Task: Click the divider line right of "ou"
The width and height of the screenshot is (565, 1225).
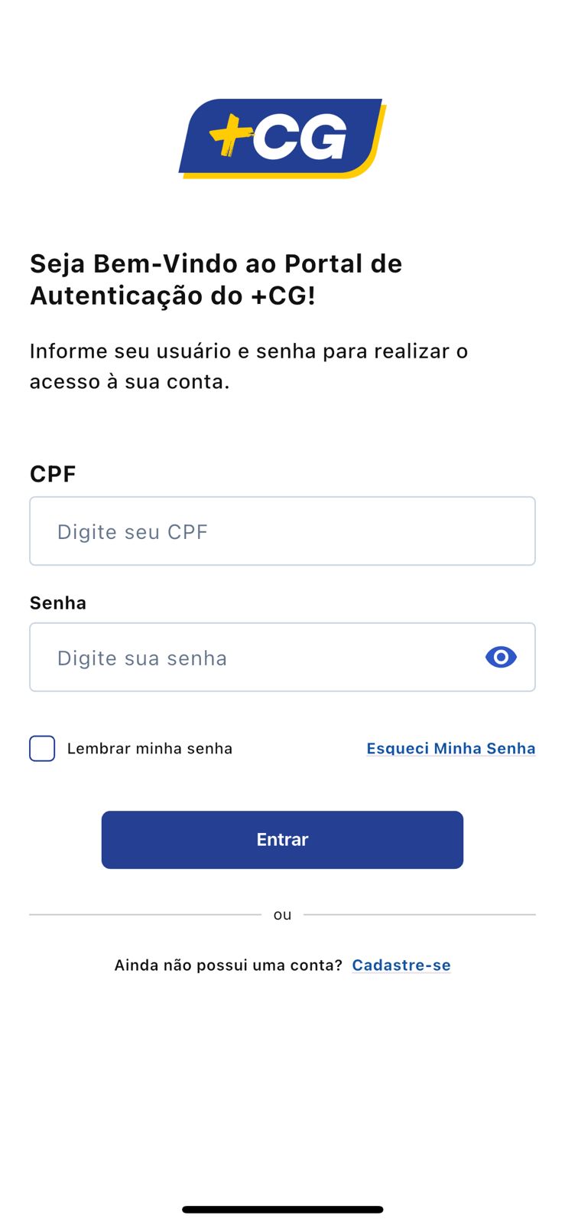Action: click(419, 914)
